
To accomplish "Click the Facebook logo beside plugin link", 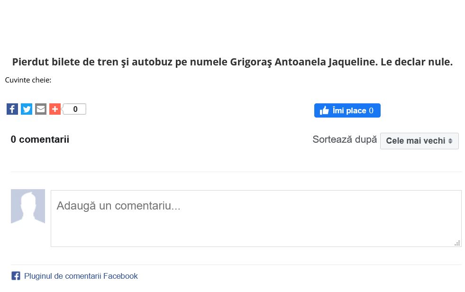I will [x=16, y=276].
